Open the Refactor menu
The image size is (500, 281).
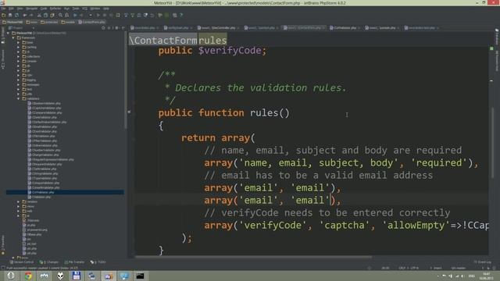55,9
